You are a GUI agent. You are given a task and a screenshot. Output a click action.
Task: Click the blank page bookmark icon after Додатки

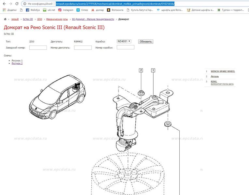21,10
